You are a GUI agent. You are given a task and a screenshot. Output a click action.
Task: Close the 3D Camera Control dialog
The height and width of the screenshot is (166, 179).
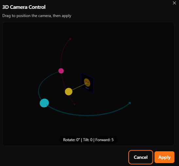click(x=174, y=3)
